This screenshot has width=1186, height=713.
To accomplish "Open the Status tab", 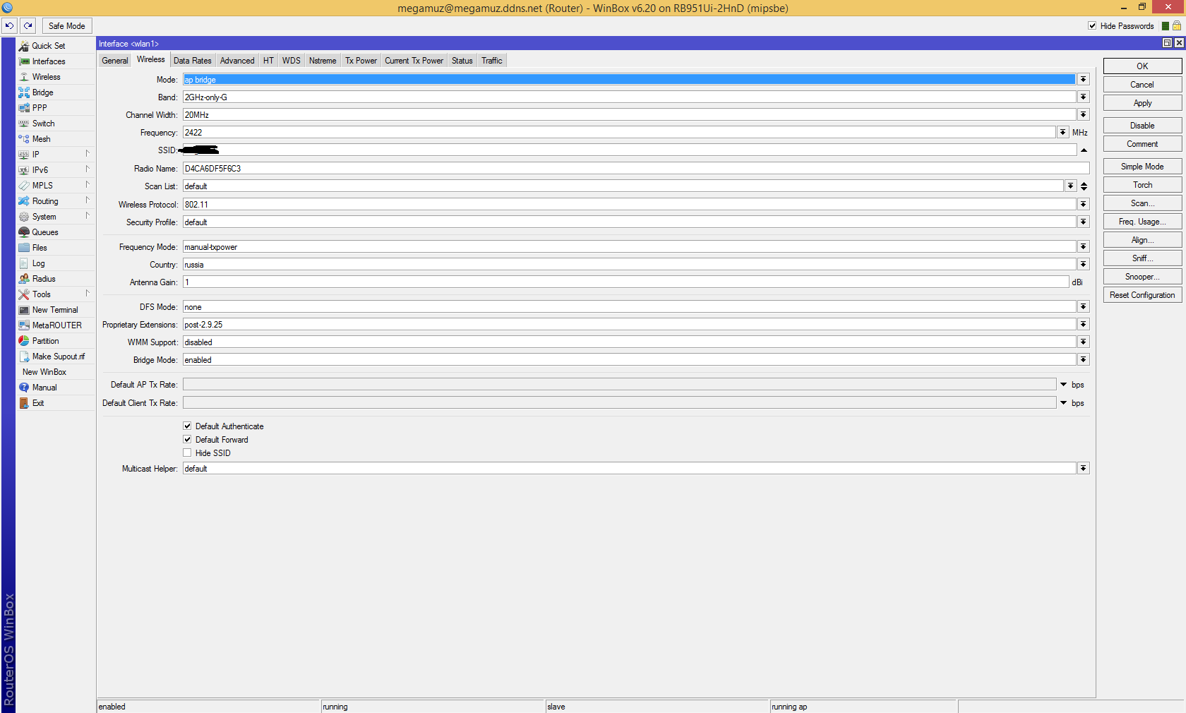I will (x=462, y=61).
